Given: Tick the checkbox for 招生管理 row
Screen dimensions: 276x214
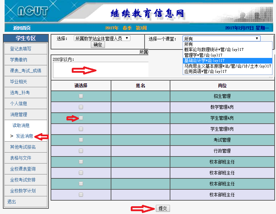Looking at the screenshot, I should 81,96.
